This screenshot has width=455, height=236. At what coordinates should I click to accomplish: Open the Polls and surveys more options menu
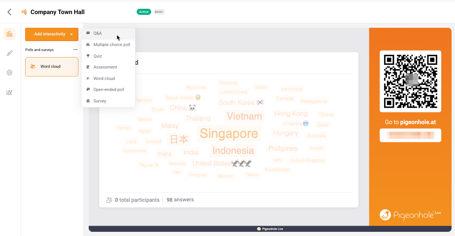pos(75,50)
